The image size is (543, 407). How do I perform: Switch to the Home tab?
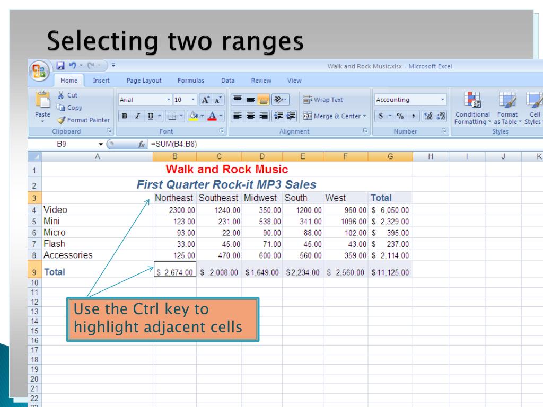click(x=68, y=81)
